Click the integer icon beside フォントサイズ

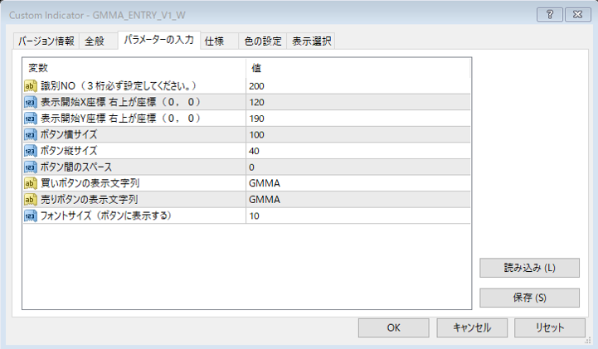tap(31, 216)
